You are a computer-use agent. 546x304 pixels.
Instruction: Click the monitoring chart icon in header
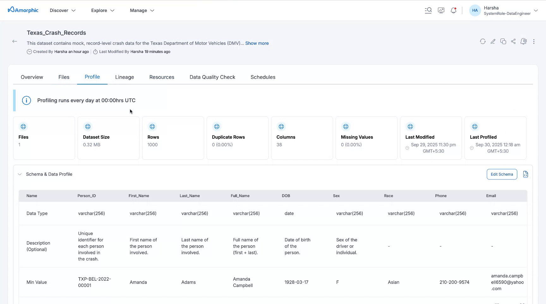[441, 10]
